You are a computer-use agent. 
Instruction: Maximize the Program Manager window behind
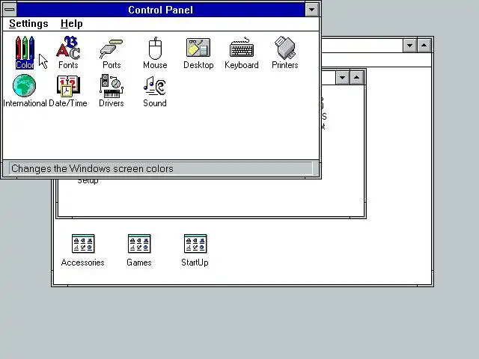[424, 46]
